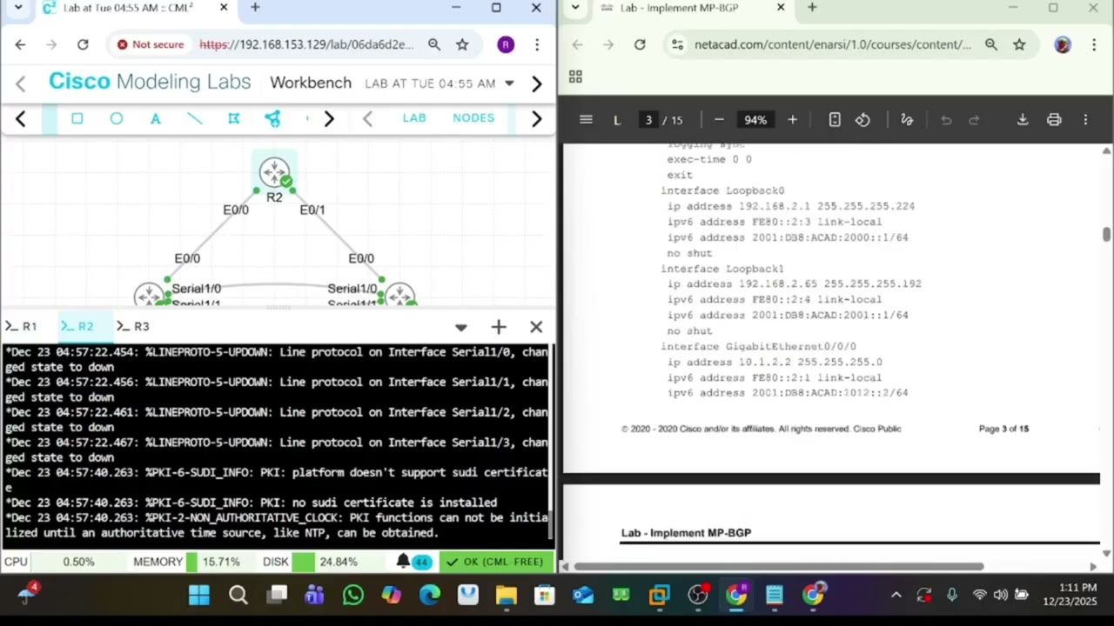Viewport: 1114px width, 626px height.
Task: Reload the CML lab browser page
Action: [83, 44]
